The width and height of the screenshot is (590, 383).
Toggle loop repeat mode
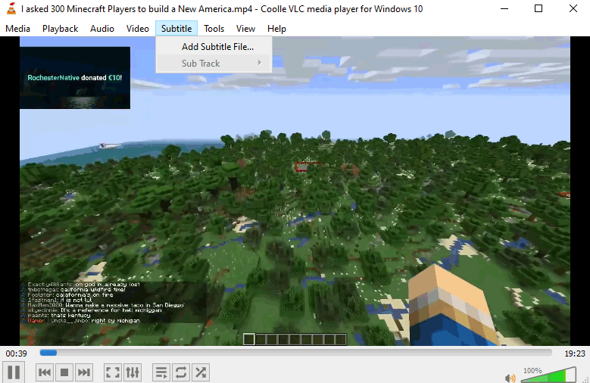[x=181, y=372]
